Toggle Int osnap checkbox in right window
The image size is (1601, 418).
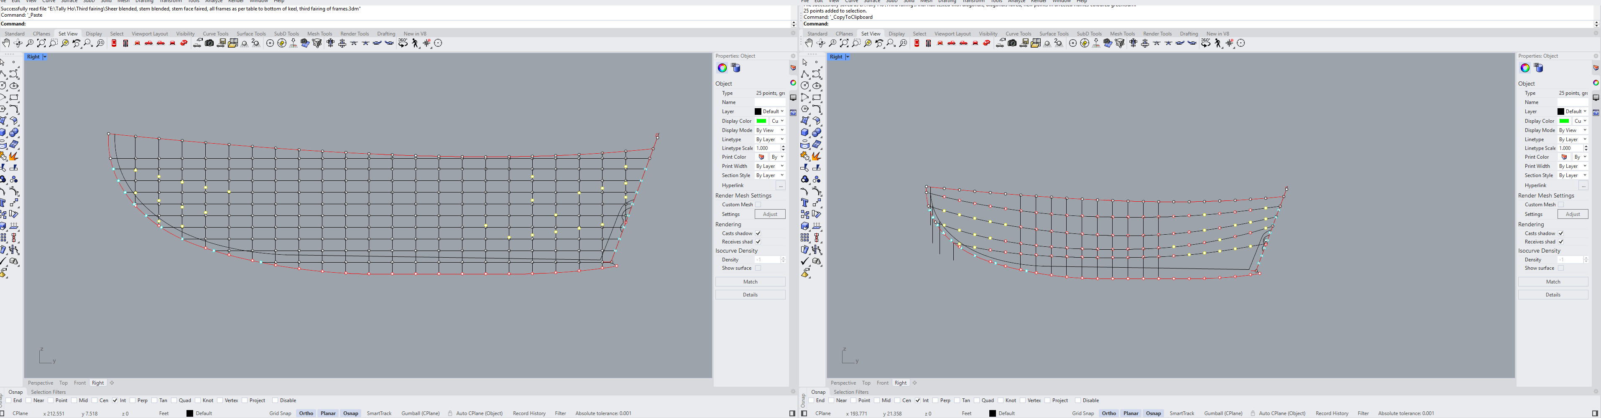(x=918, y=400)
